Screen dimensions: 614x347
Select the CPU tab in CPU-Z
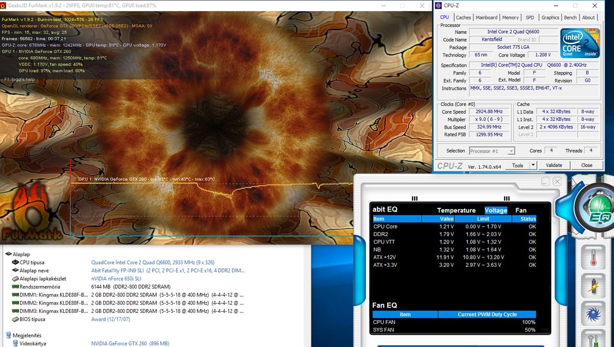pyautogui.click(x=445, y=17)
